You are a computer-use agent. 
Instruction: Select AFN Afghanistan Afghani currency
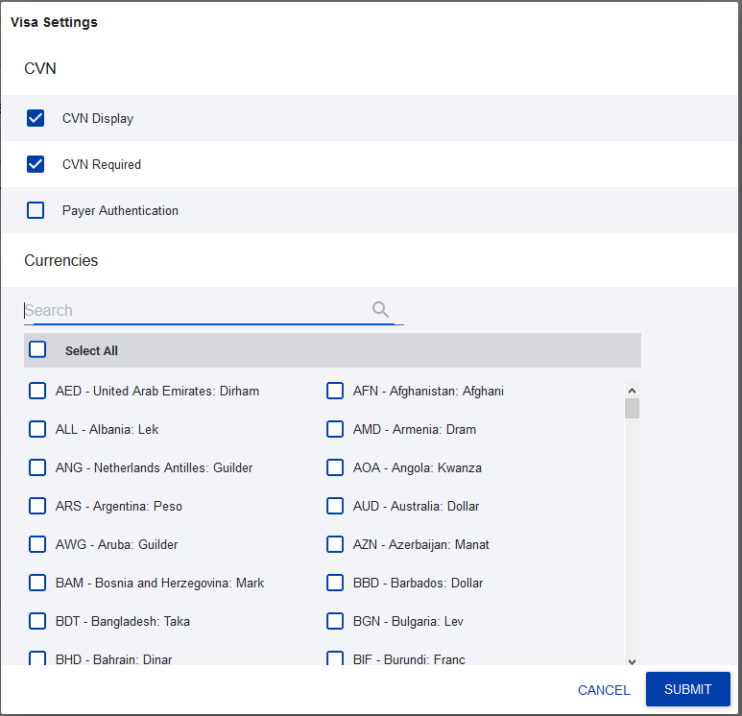point(335,391)
